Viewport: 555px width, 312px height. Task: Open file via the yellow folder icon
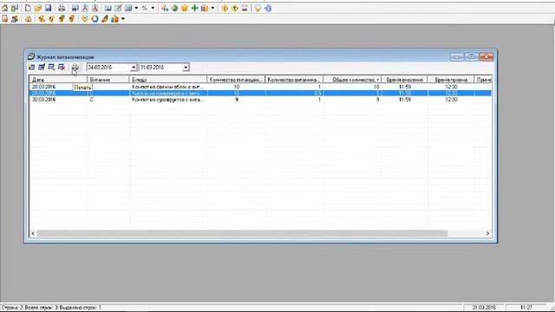(x=38, y=8)
